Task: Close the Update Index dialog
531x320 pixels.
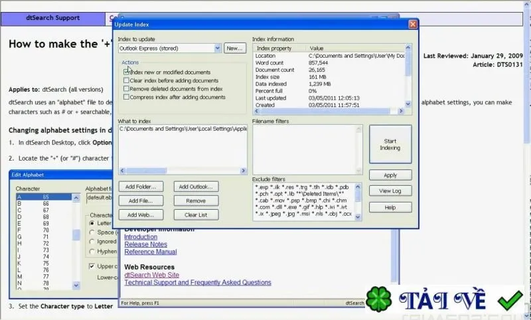Action: [x=412, y=25]
